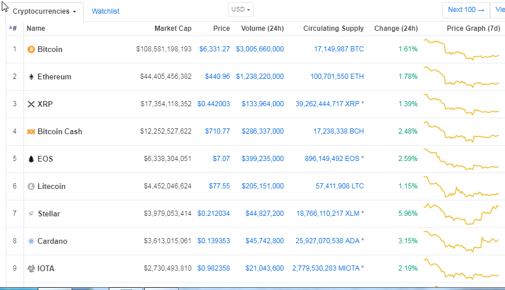Click EOS price $7.07
This screenshot has width=505, height=290.
(x=221, y=159)
